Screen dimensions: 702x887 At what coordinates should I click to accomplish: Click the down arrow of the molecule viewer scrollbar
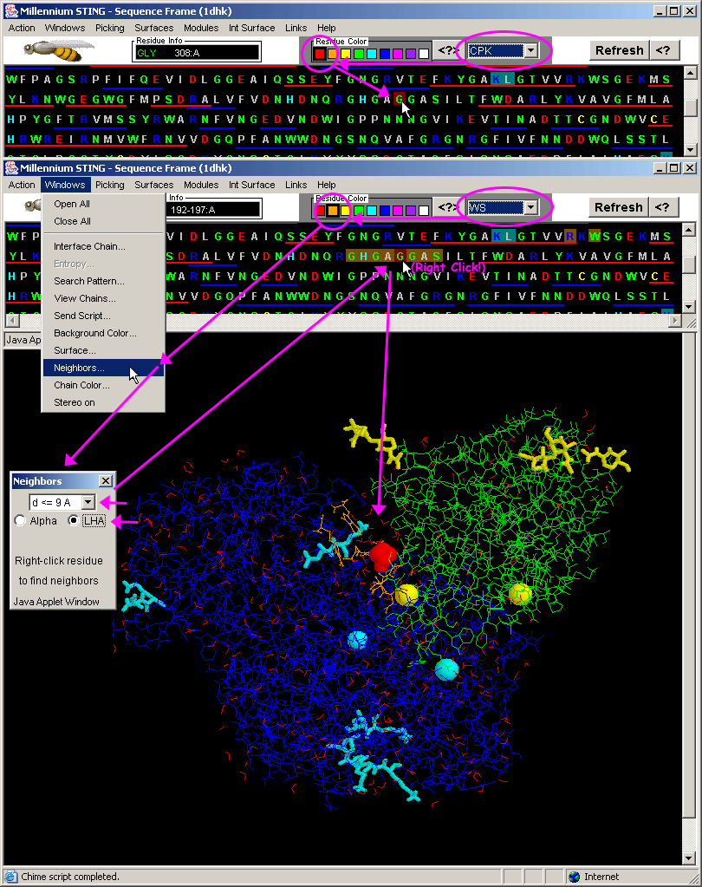pyautogui.click(x=688, y=858)
